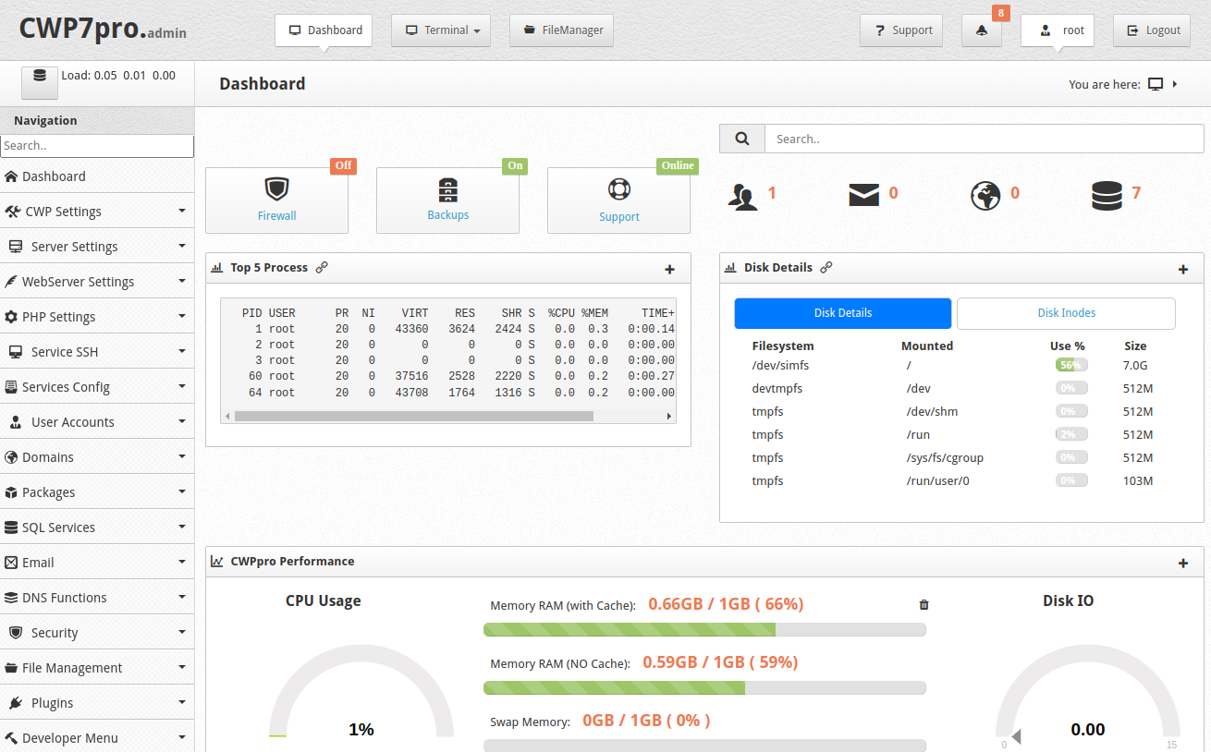This screenshot has width=1211, height=752.
Task: Click the Logout button
Action: (x=1152, y=30)
